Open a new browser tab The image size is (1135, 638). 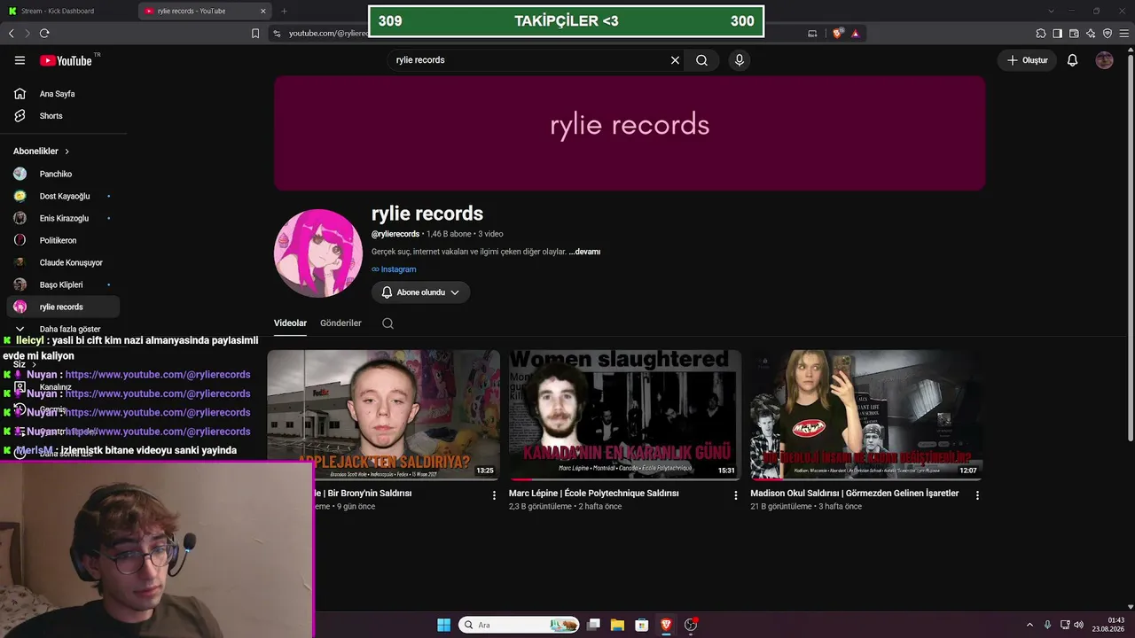click(x=284, y=11)
